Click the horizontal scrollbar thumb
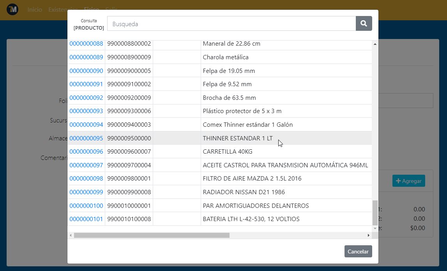Image resolution: width=447 pixels, height=271 pixels. (152, 236)
